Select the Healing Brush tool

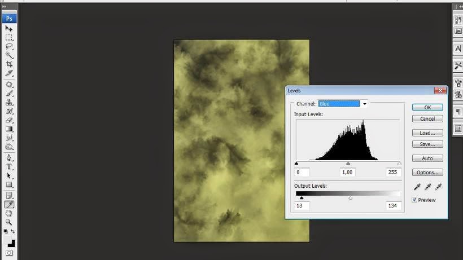[9, 85]
